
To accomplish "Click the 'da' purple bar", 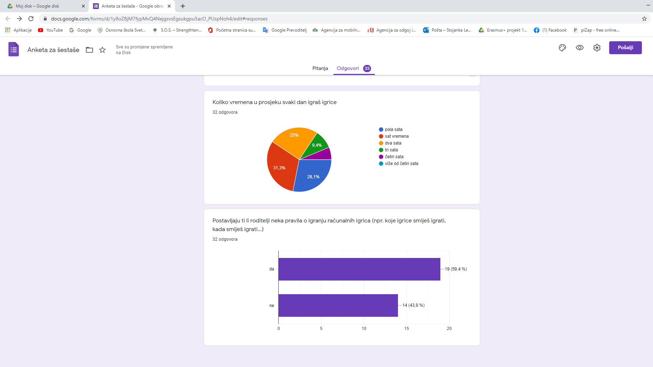I will (359, 269).
